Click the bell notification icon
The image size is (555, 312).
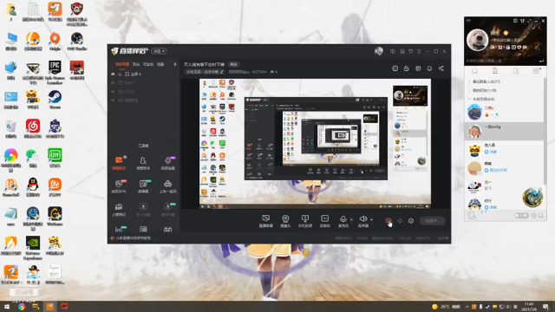pyautogui.click(x=429, y=68)
